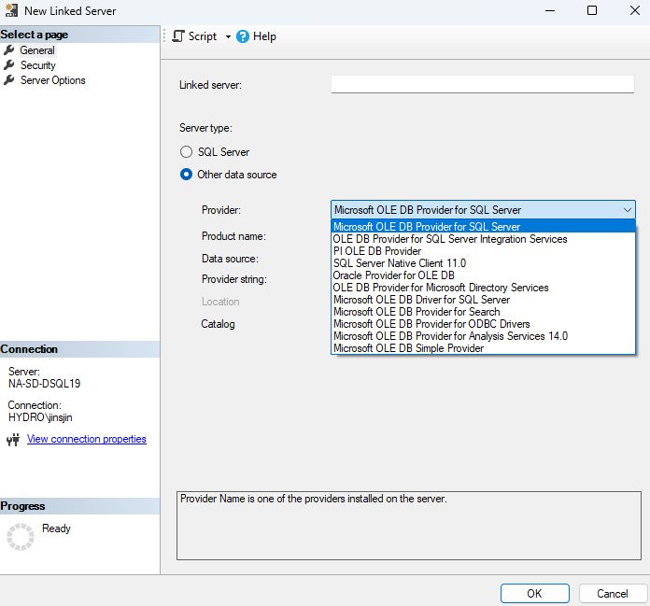650x606 pixels.
Task: Click the connection user HYDRO\jinsjin
Action: click(40, 417)
